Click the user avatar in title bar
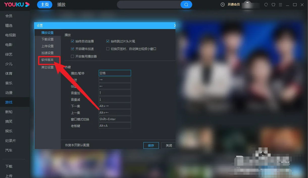Screen dimensions: 308x178 247,4
